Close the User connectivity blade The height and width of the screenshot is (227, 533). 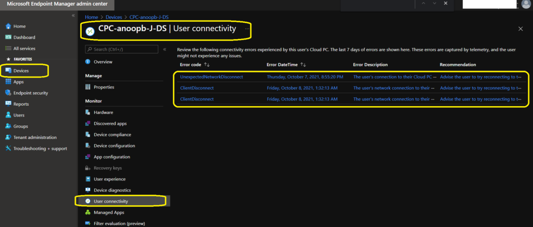tap(521, 29)
